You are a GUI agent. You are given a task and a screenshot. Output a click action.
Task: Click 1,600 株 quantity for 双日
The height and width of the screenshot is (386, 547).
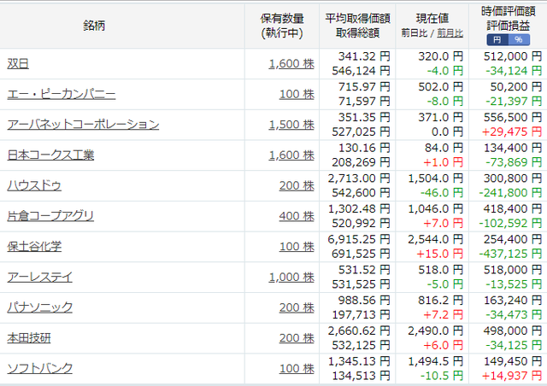[x=291, y=64]
